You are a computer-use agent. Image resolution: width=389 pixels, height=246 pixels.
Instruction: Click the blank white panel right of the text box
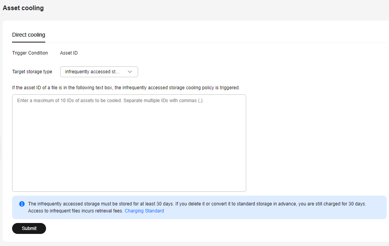(x=316, y=143)
